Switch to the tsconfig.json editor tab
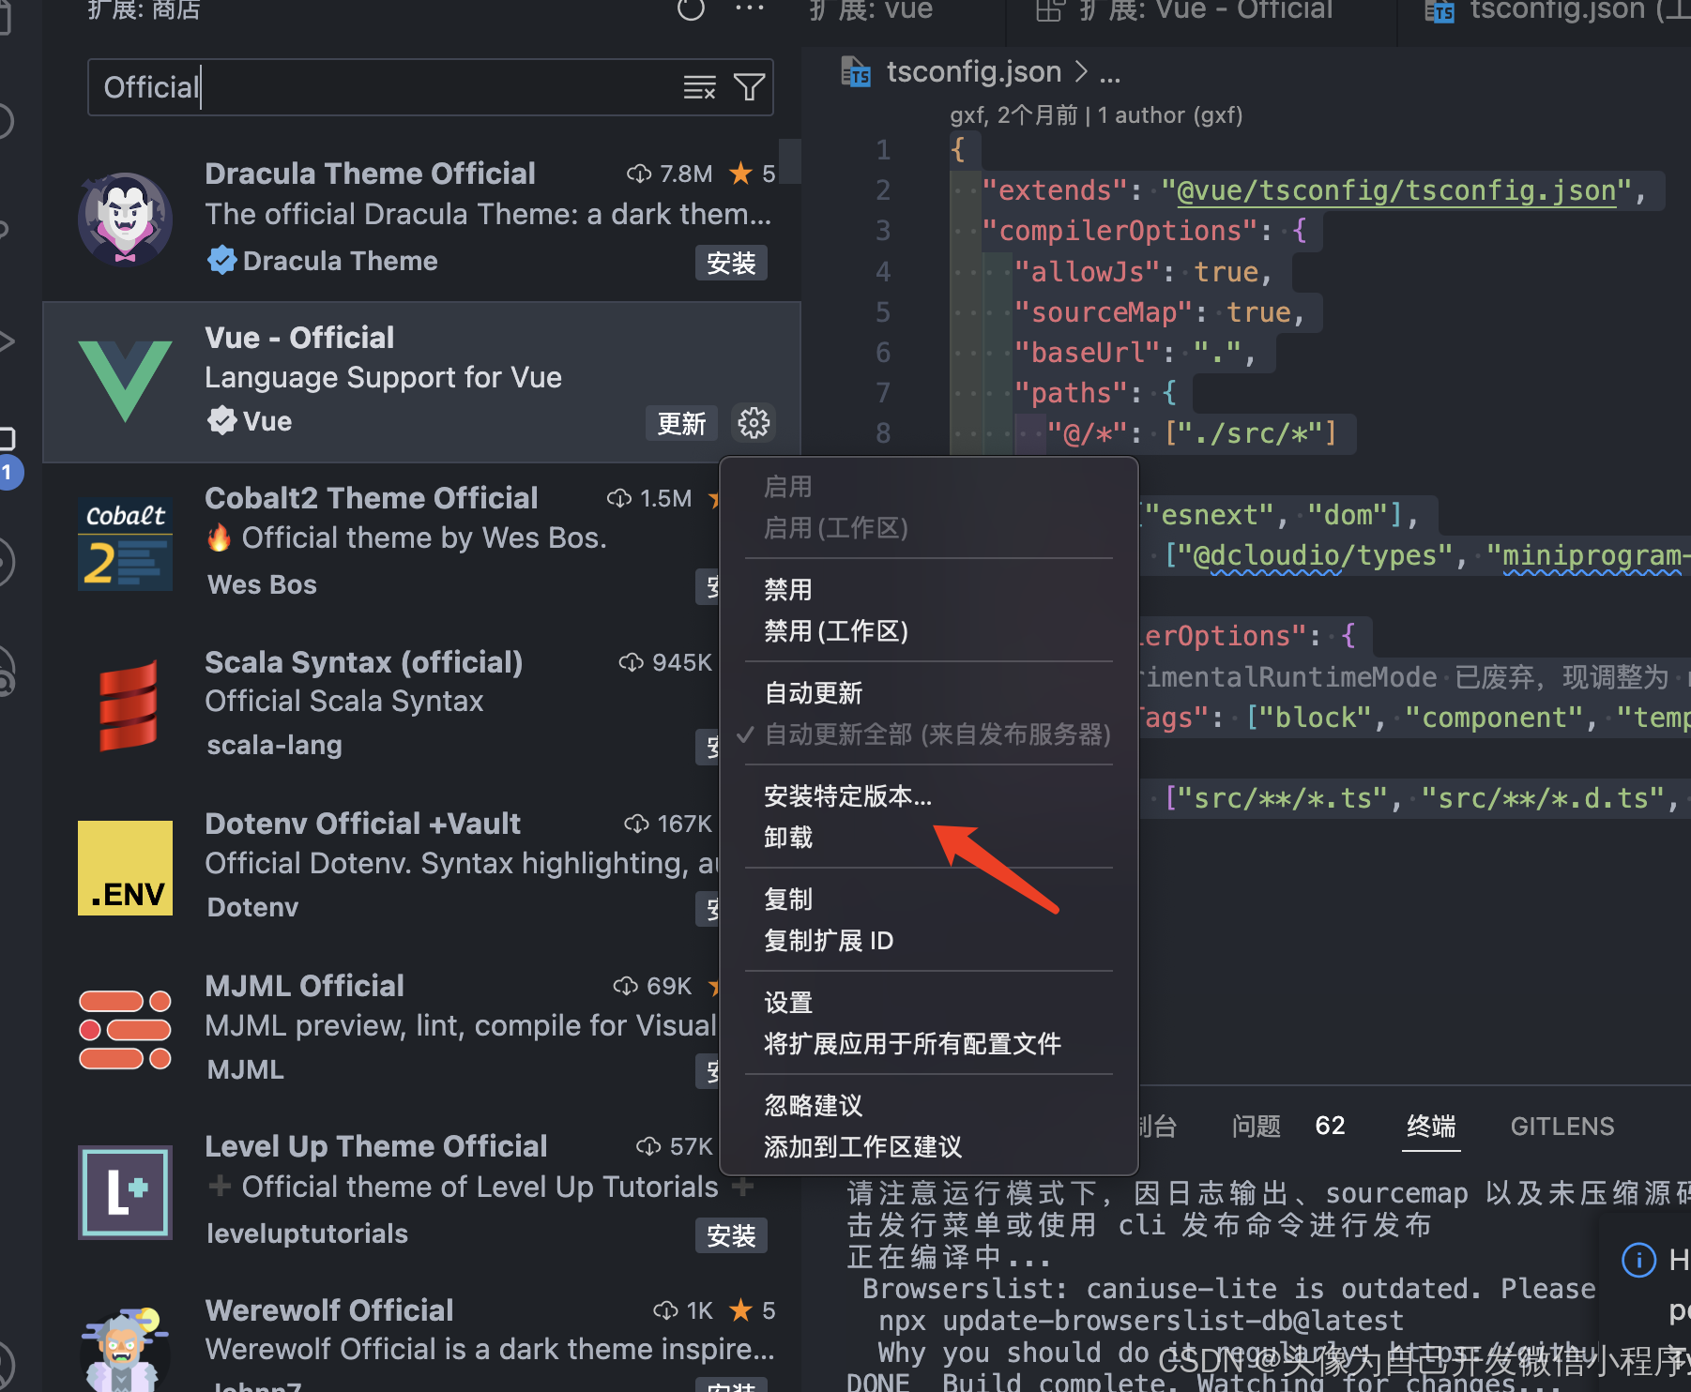 (x=1548, y=11)
